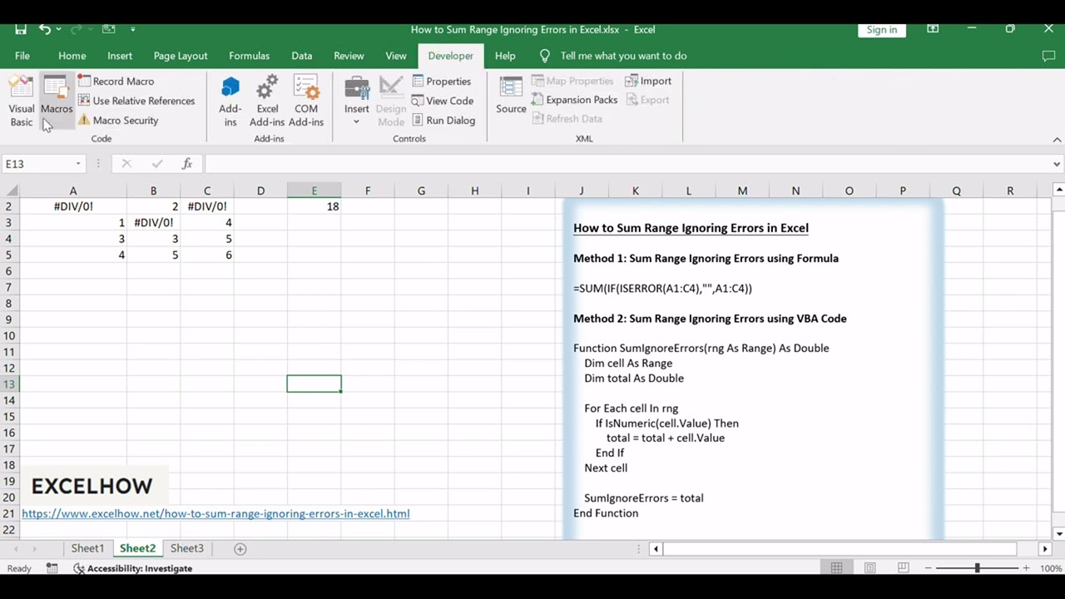Switch to Normal view
The height and width of the screenshot is (599, 1065).
click(x=836, y=568)
